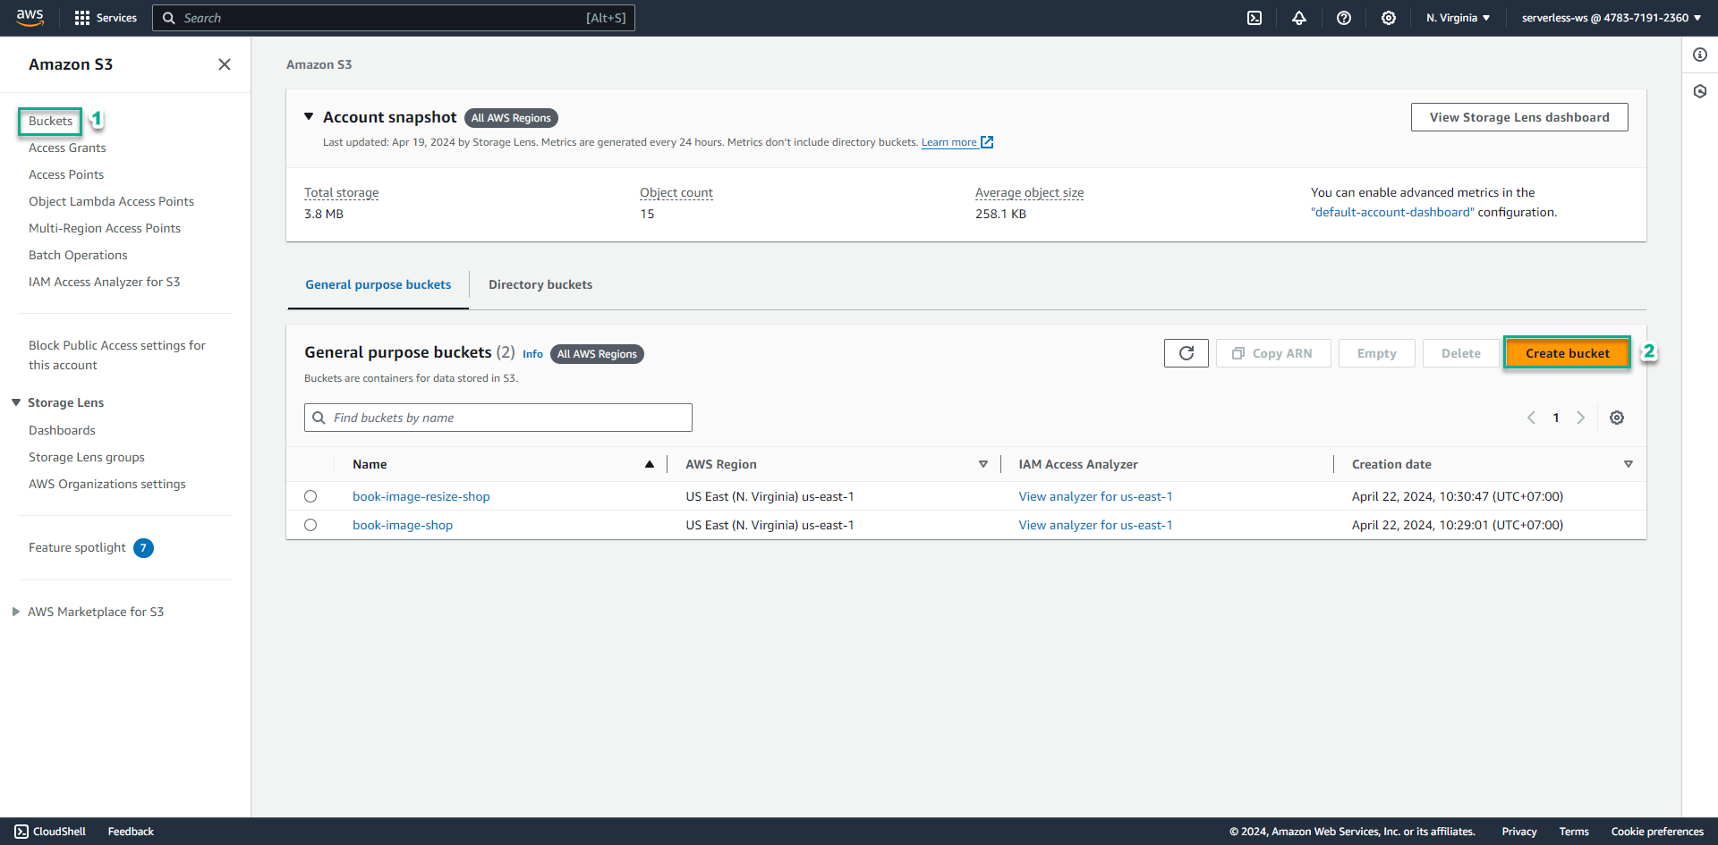
Task: Click Create bucket button
Action: [x=1568, y=353]
